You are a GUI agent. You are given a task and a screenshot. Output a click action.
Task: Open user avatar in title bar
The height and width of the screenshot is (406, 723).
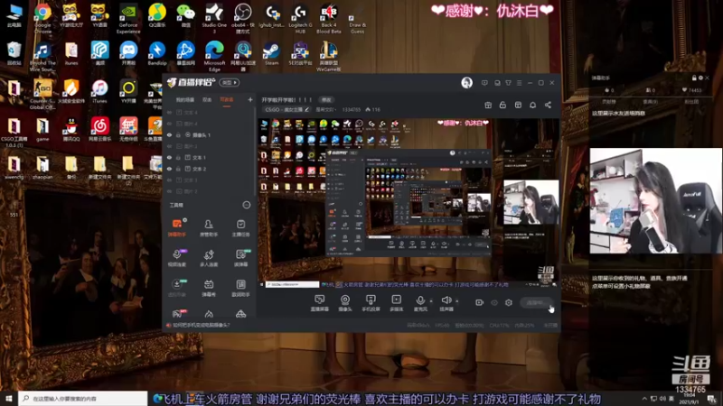coord(466,82)
